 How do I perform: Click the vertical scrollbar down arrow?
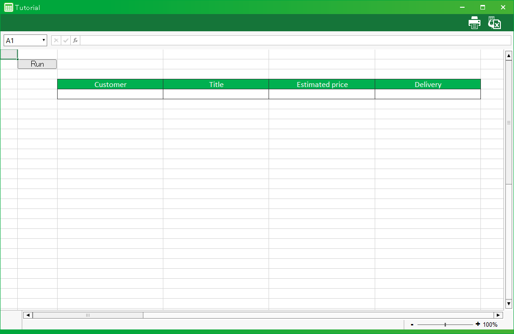point(509,304)
